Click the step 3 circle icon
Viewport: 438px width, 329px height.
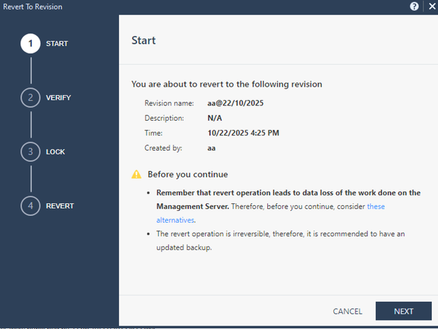(30, 152)
